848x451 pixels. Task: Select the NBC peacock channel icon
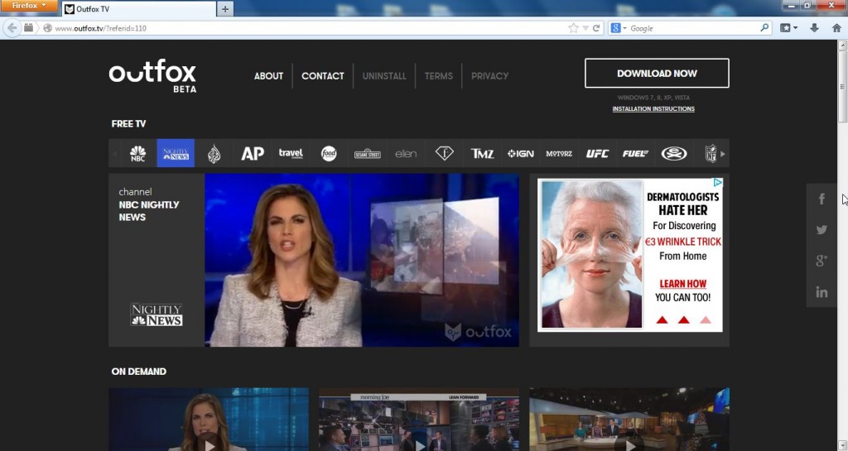(138, 153)
